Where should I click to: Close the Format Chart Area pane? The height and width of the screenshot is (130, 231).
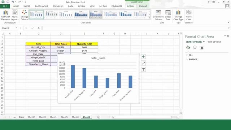(228, 36)
